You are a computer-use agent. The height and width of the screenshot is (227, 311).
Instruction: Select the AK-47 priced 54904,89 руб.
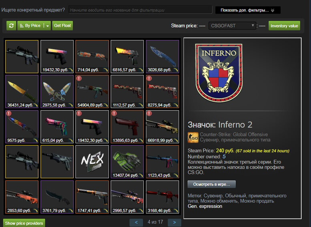(92, 92)
